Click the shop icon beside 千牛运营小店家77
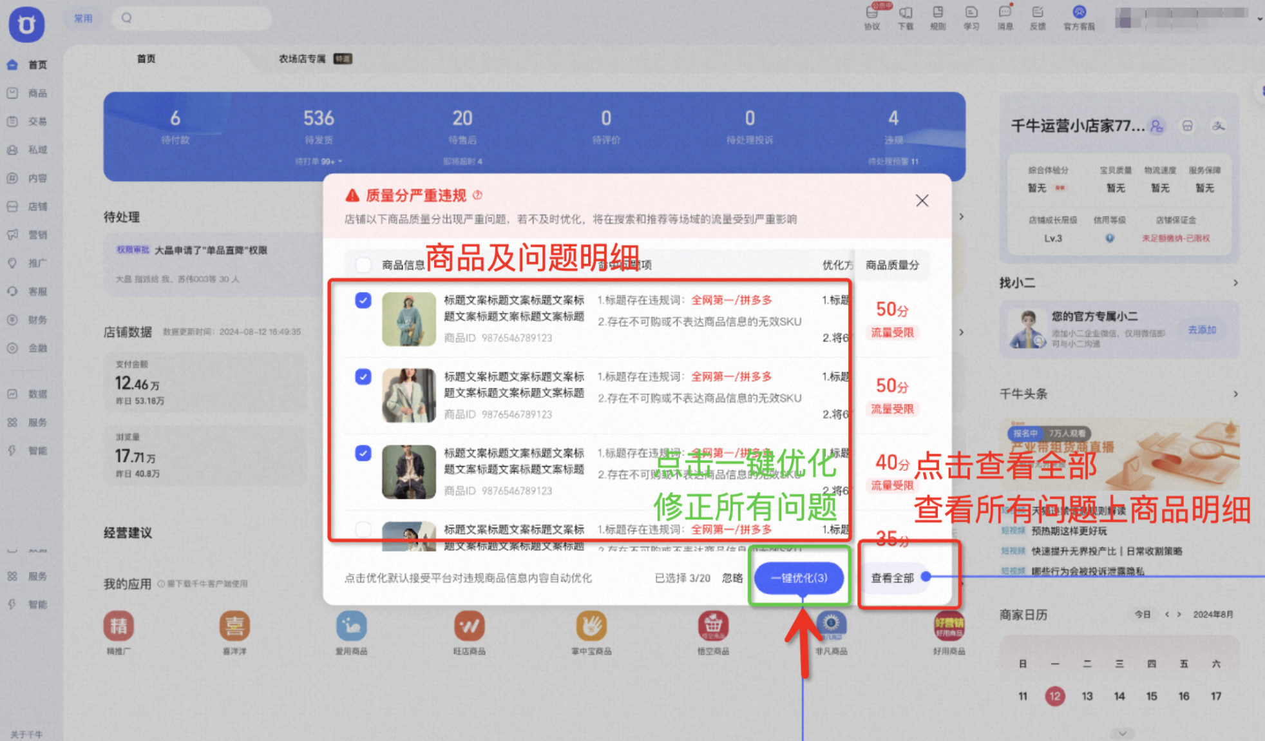The image size is (1265, 741). 1188,126
